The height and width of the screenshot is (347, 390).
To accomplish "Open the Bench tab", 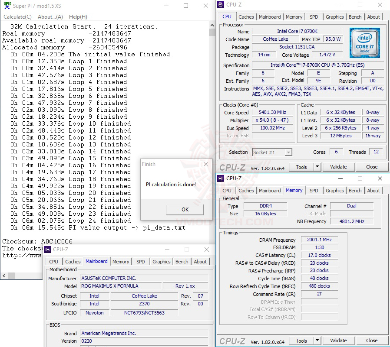I will (355, 16).
